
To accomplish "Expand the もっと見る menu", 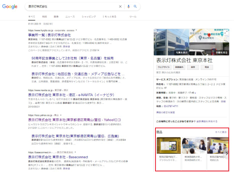I will coord(110,17).
